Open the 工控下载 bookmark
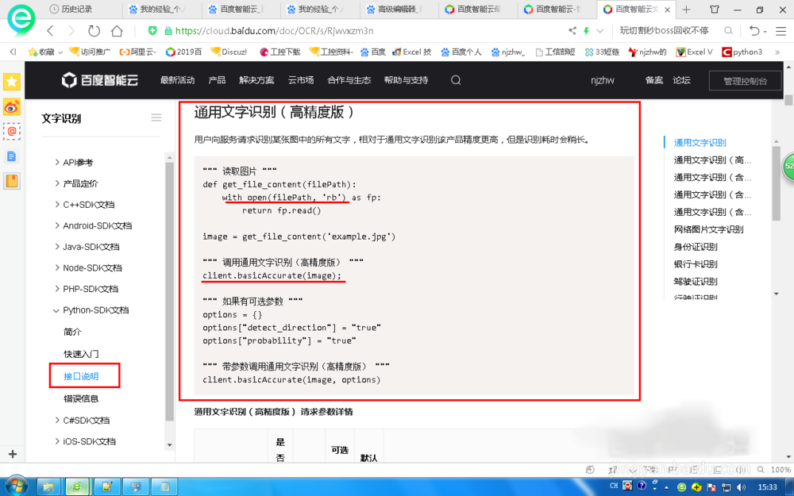794x496 pixels. click(x=279, y=52)
